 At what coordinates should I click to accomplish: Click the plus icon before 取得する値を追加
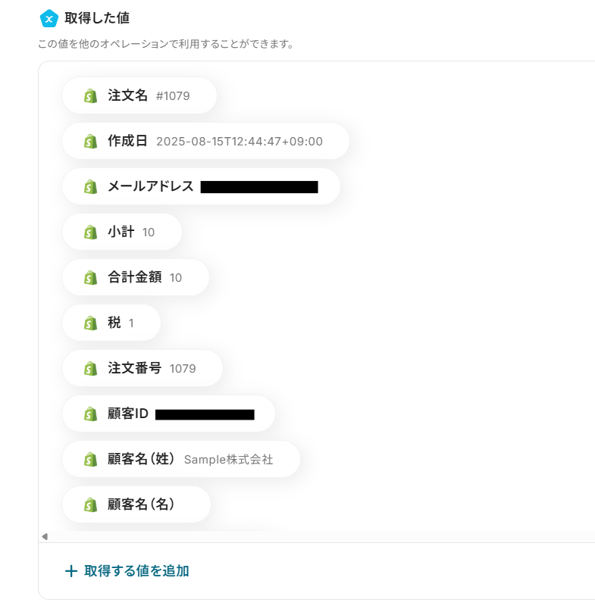[71, 571]
